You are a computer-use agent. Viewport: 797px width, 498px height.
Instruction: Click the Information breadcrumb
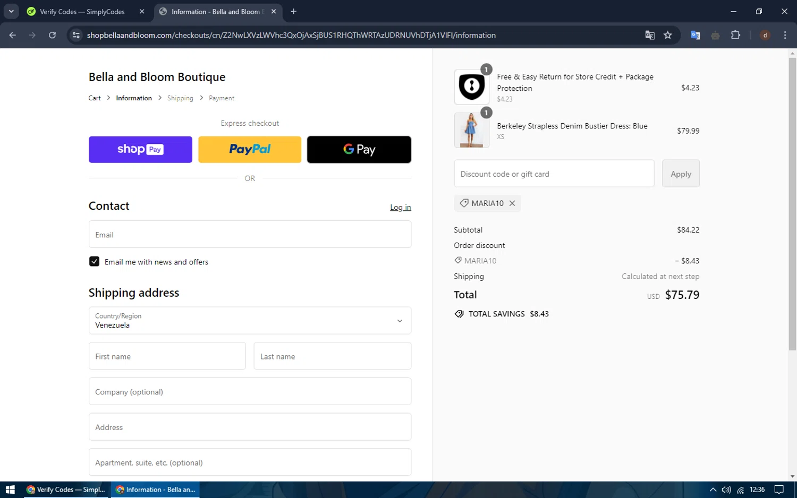[134, 98]
